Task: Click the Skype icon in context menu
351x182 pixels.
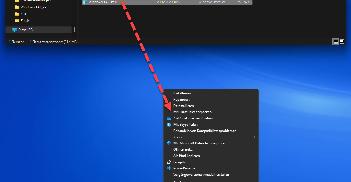Action: click(169, 125)
